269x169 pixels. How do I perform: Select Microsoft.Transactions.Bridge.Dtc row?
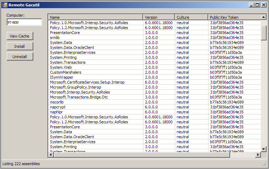[154, 97]
